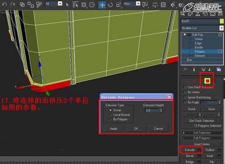
Task: Open the View coordinate system dropdown
Action: 138,4
